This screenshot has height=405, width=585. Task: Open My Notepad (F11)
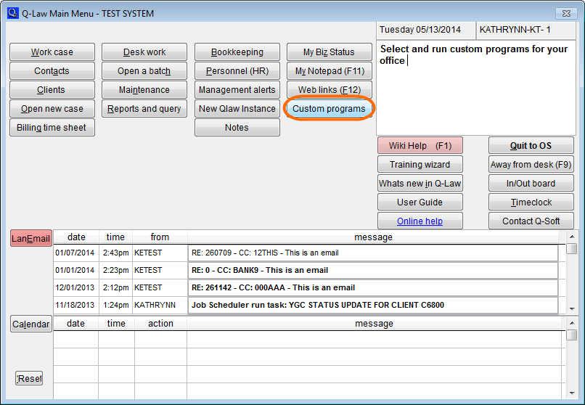click(329, 71)
